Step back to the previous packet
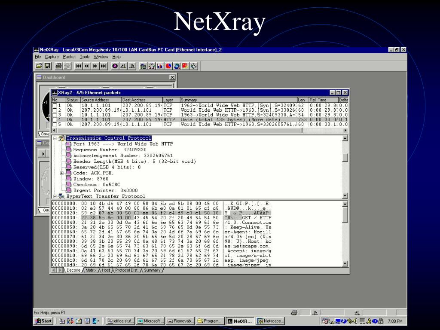The image size is (440, 330). pyautogui.click(x=87, y=66)
